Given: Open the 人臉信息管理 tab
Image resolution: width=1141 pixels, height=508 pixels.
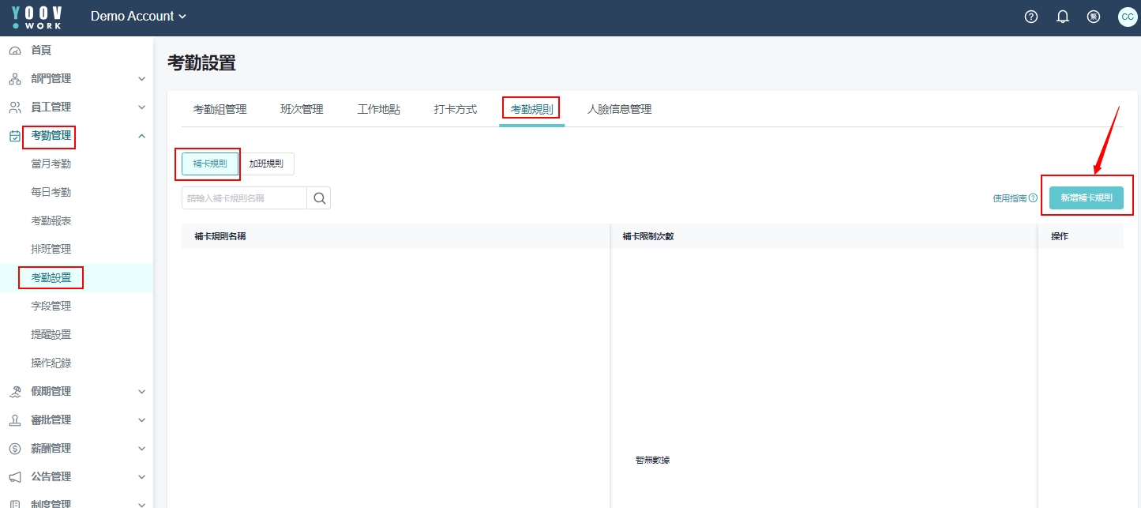Looking at the screenshot, I should [619, 109].
